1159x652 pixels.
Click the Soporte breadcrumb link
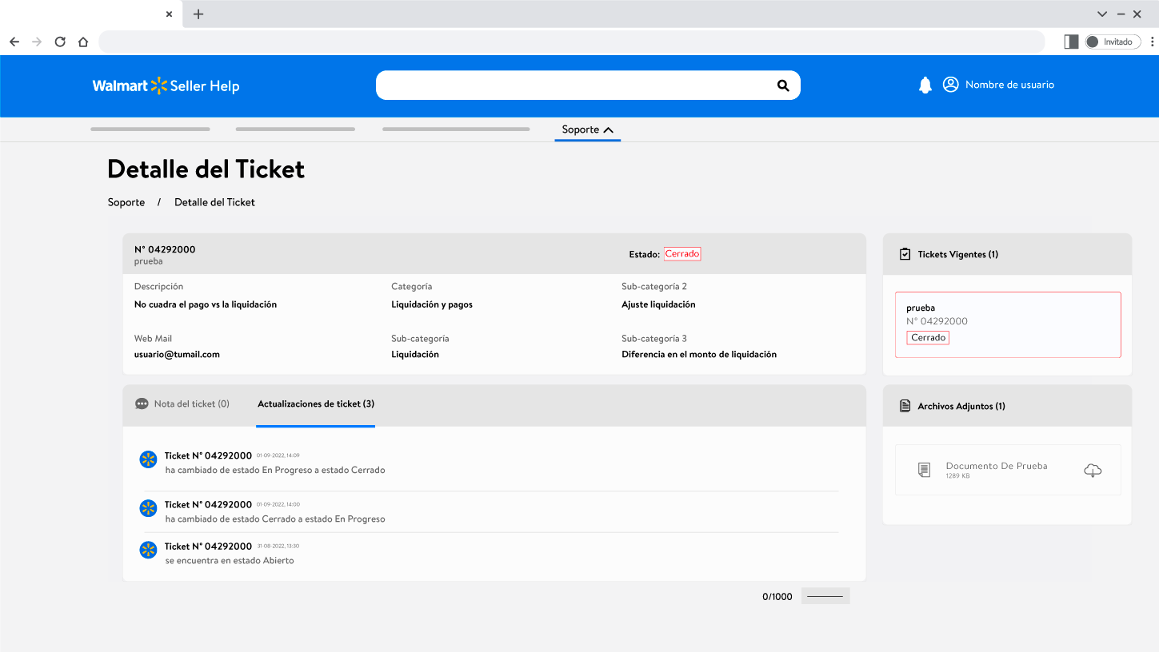[x=126, y=202]
